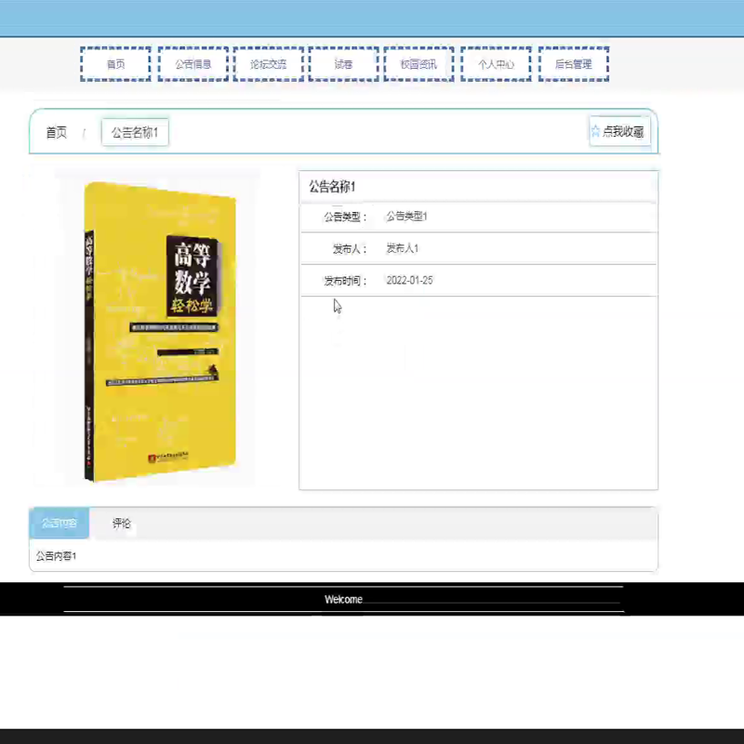This screenshot has width=744, height=744.
Task: Switch to the 公告内容 tab
Action: point(59,523)
